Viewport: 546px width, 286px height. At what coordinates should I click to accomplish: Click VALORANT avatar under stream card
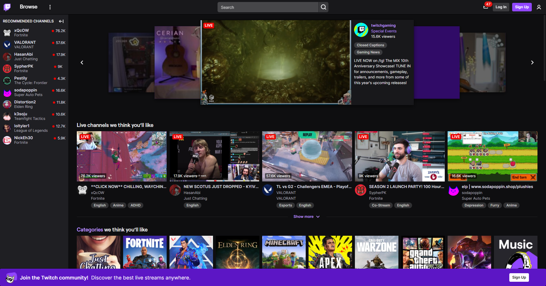tap(268, 190)
